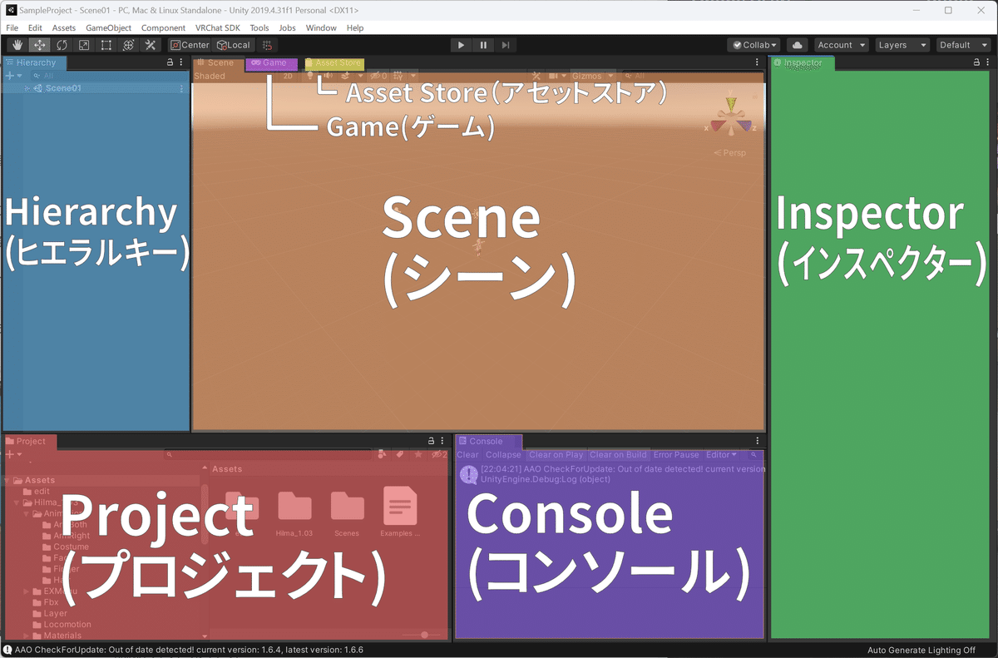Viewport: 998px width, 658px height.
Task: Open Scene view panel options menu
Action: [x=757, y=62]
